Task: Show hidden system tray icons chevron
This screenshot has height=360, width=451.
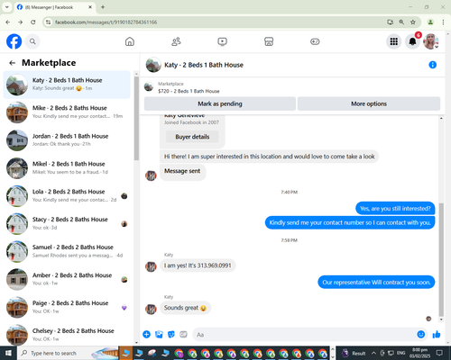Action: [373, 353]
